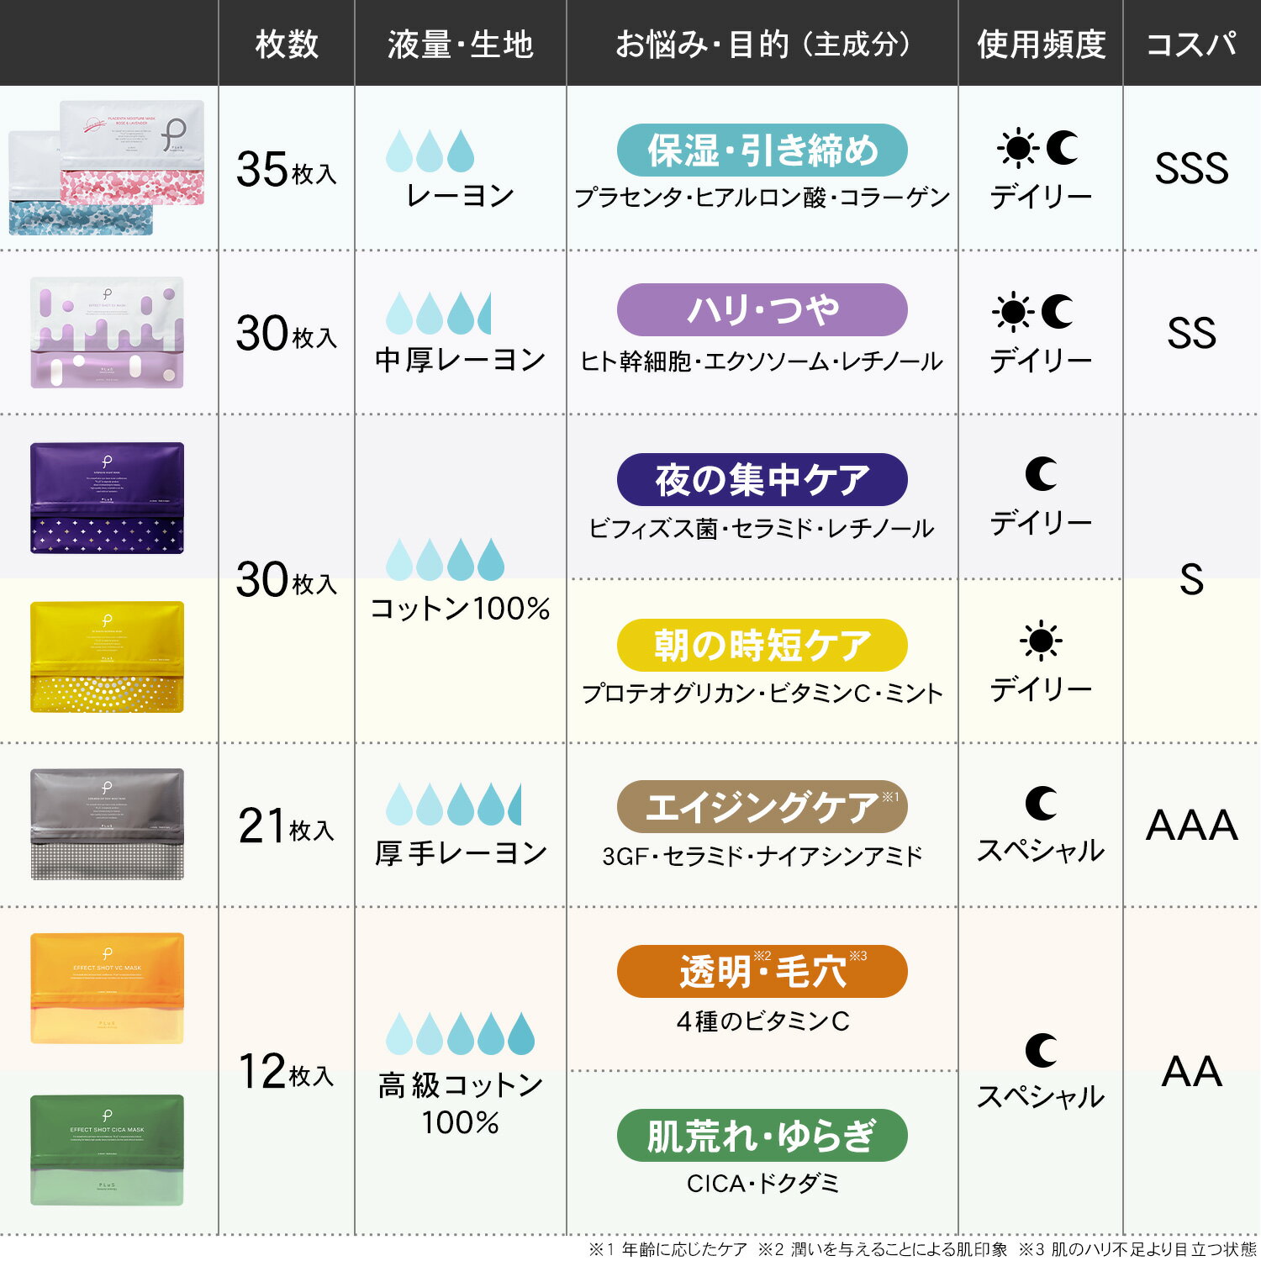Click the コスパ column header
The height and width of the screenshot is (1261, 1261).
coord(1191,44)
